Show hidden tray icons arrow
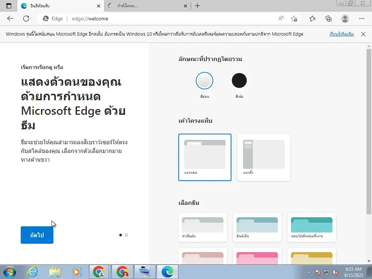 (309, 272)
